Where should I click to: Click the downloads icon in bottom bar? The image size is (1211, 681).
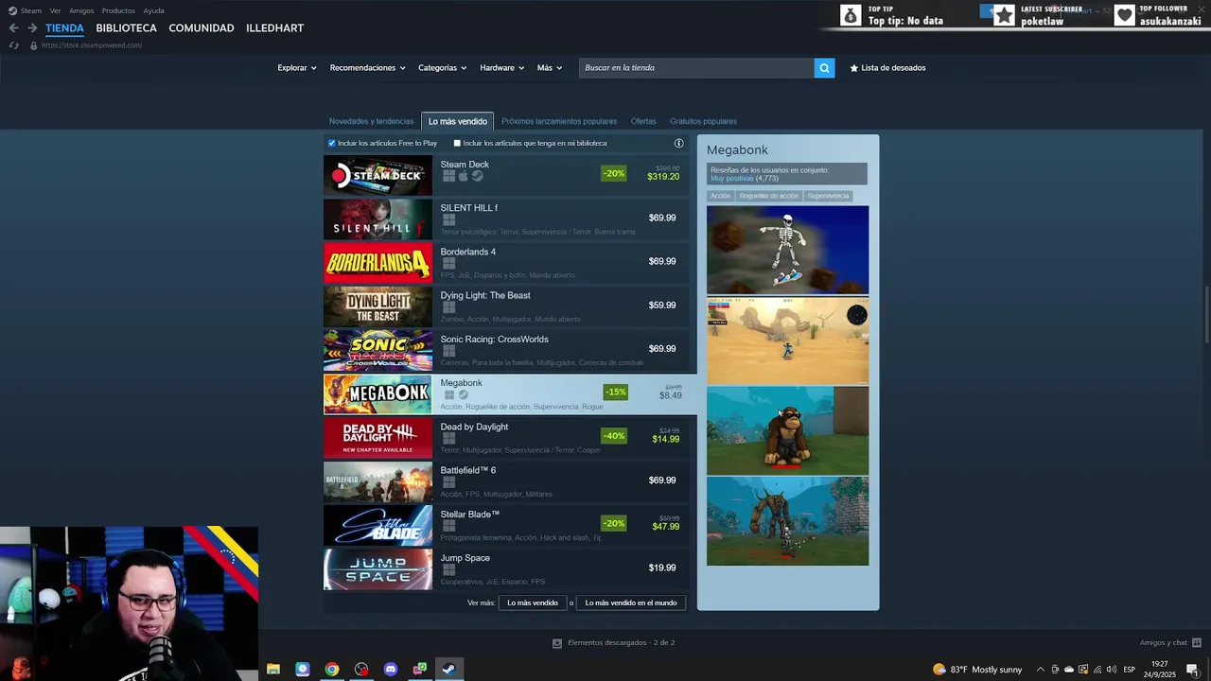[x=557, y=643]
